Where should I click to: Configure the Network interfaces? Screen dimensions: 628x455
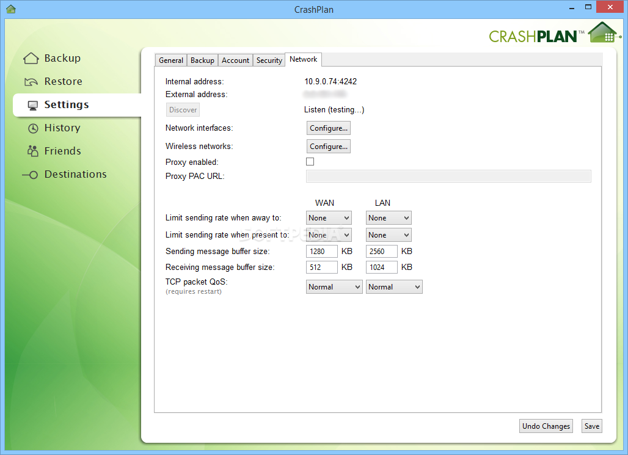coord(329,128)
